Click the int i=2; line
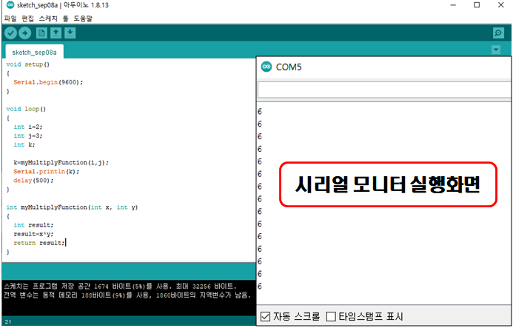The width and height of the screenshot is (513, 328). pos(28,127)
